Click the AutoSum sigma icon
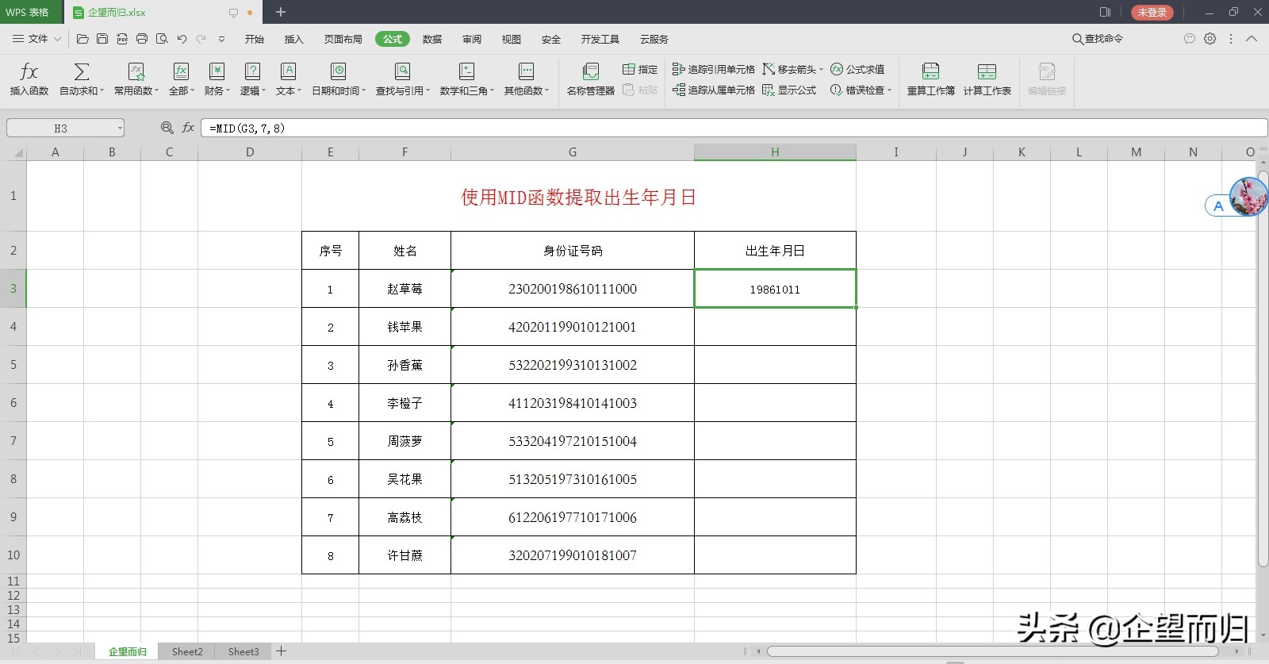The height and width of the screenshot is (664, 1269). point(81,72)
